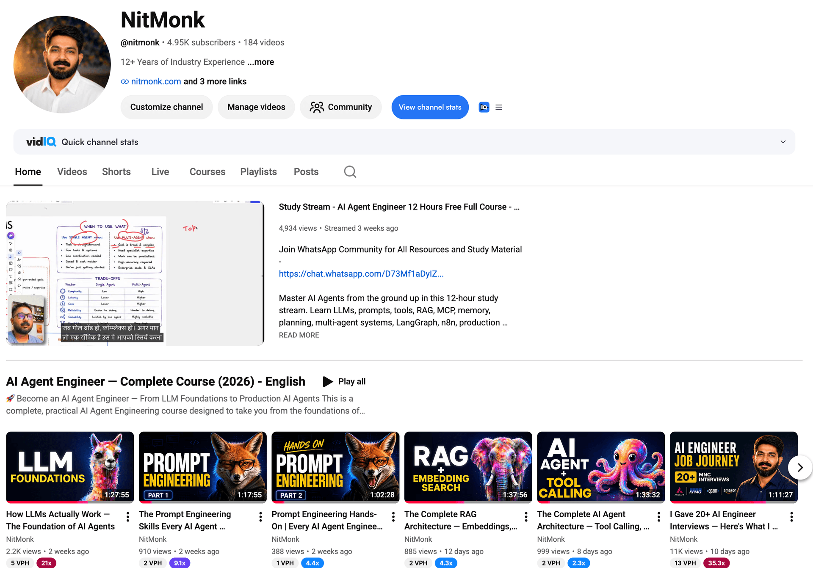
Task: Open options menu for Prompt Engineering Hands-On video
Action: [393, 516]
